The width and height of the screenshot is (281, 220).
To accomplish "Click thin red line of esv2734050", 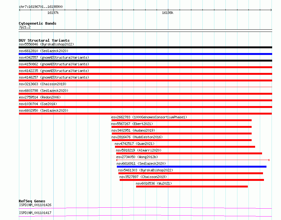I will tap(193, 160).
